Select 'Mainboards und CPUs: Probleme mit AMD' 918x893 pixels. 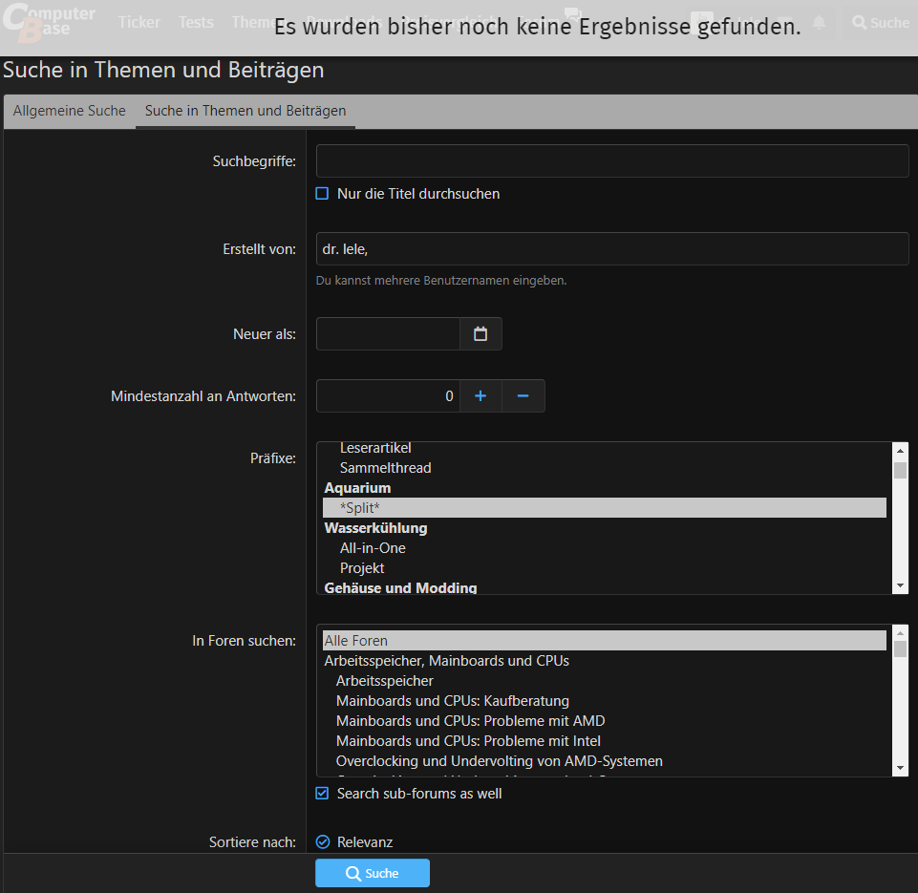(x=604, y=720)
